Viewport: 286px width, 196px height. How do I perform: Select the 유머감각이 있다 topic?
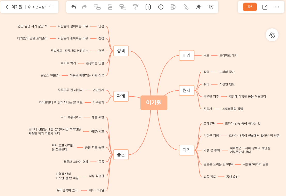[67, 190]
